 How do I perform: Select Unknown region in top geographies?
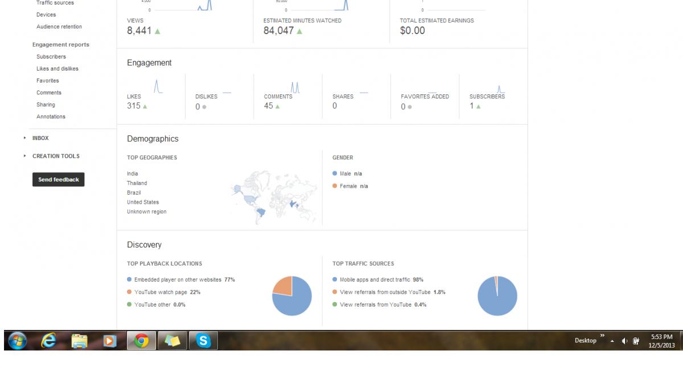(x=147, y=212)
